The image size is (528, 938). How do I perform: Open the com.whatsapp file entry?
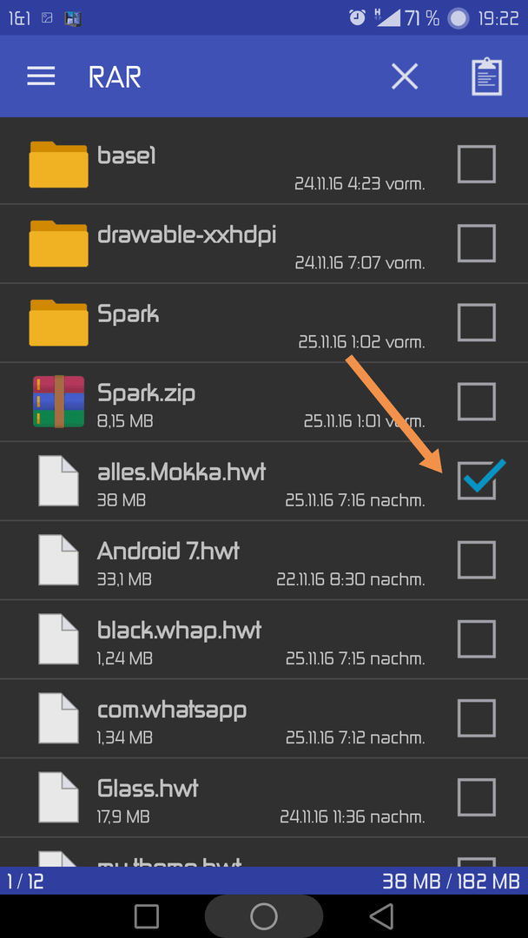264,718
